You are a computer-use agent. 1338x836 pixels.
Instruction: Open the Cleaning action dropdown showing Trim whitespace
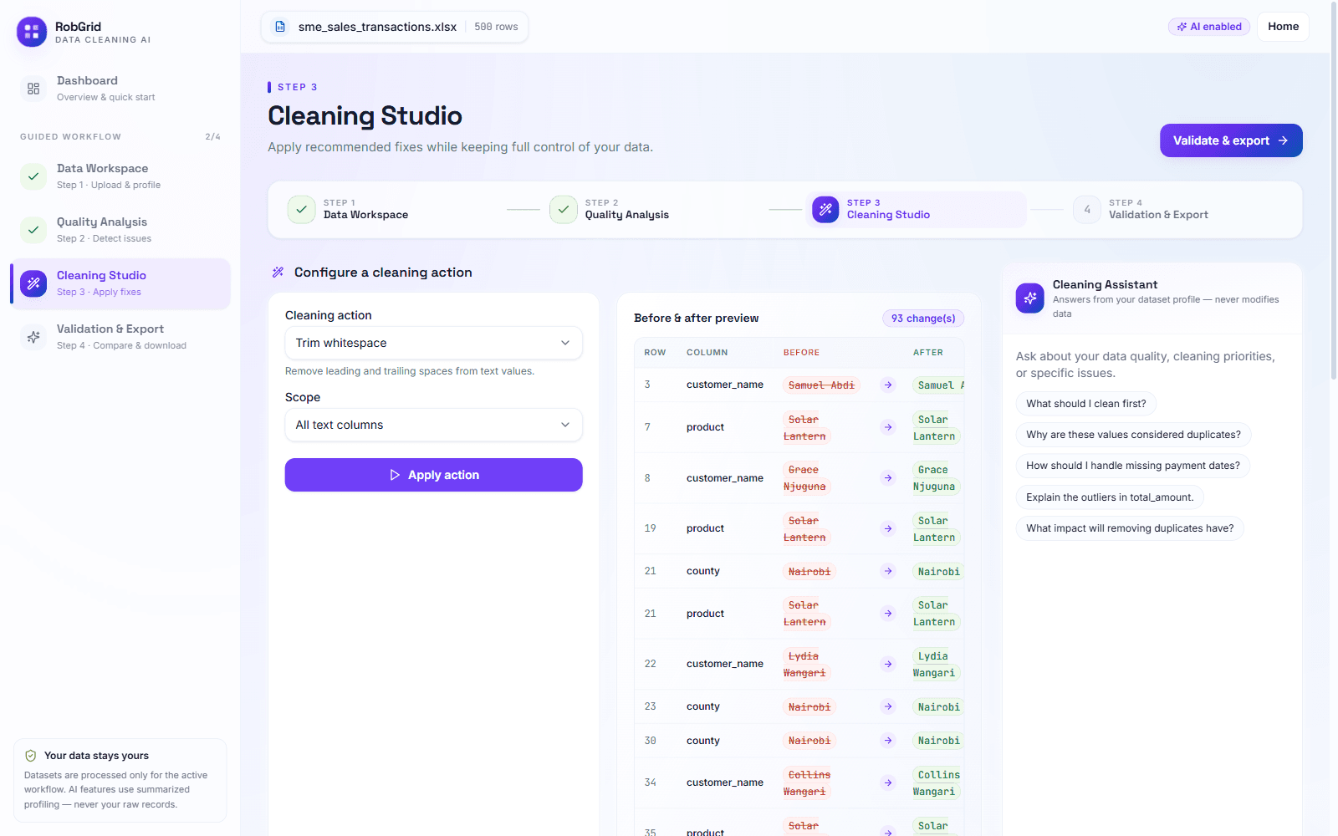[x=433, y=343]
